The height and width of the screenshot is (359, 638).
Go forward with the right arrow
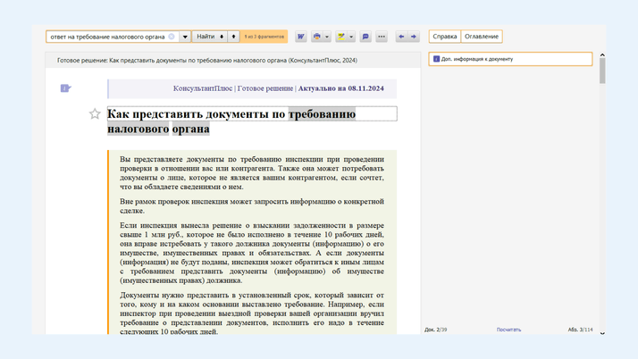pos(414,37)
